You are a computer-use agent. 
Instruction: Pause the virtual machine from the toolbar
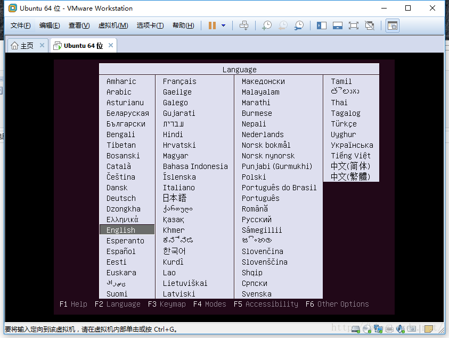click(212, 26)
